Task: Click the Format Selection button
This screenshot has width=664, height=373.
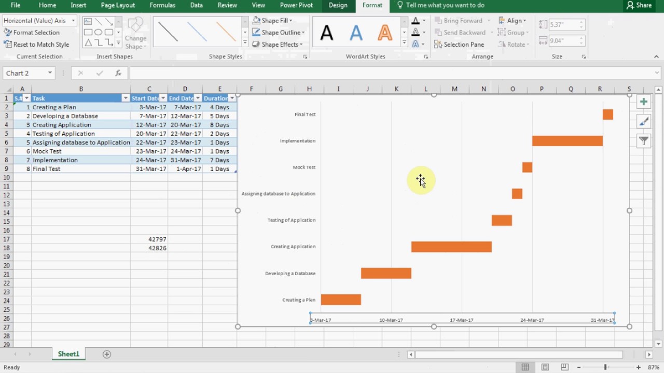Action: tap(32, 32)
